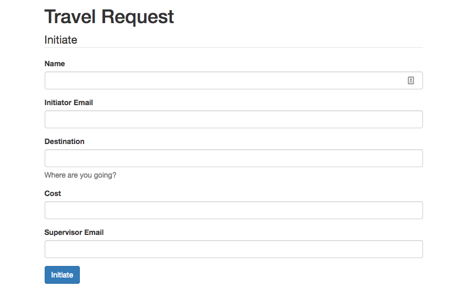The image size is (475, 298).
Task: Select the Destination input box
Action: (x=233, y=158)
